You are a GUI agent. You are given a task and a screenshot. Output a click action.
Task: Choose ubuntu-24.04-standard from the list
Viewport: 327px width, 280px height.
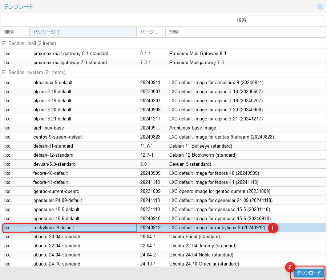click(x=57, y=255)
